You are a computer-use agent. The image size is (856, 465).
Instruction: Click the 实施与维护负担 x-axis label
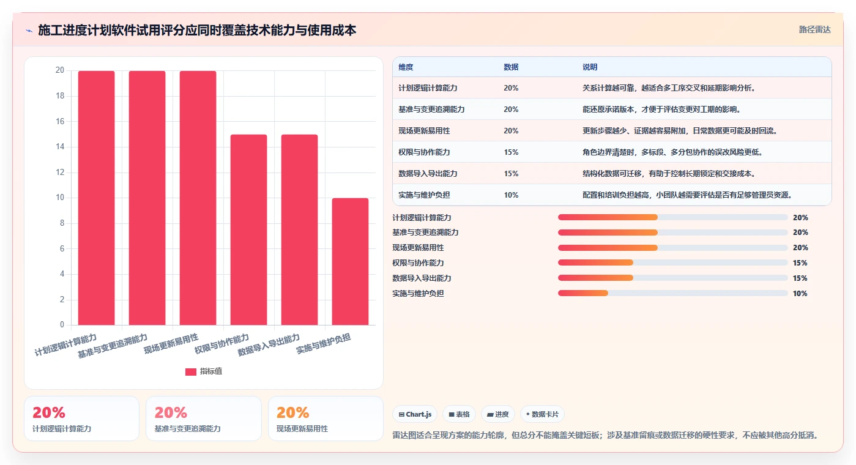coord(324,344)
